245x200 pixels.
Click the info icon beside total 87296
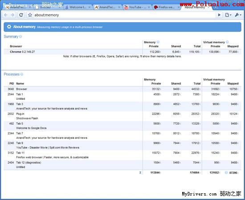[226, 172]
